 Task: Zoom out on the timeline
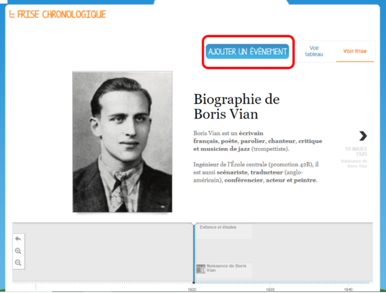[18, 262]
